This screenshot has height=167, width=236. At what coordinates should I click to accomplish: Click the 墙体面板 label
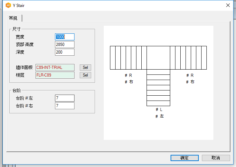[x=24, y=67]
